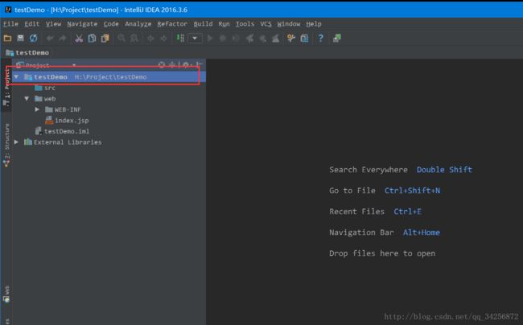523x325 pixels.
Task: Collapse the testDemo root tree node
Action: tap(16, 77)
